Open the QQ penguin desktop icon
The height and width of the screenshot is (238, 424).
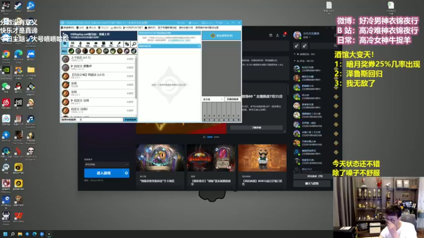pos(19,88)
